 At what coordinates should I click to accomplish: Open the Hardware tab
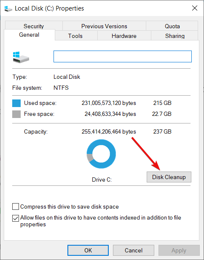pyautogui.click(x=124, y=36)
